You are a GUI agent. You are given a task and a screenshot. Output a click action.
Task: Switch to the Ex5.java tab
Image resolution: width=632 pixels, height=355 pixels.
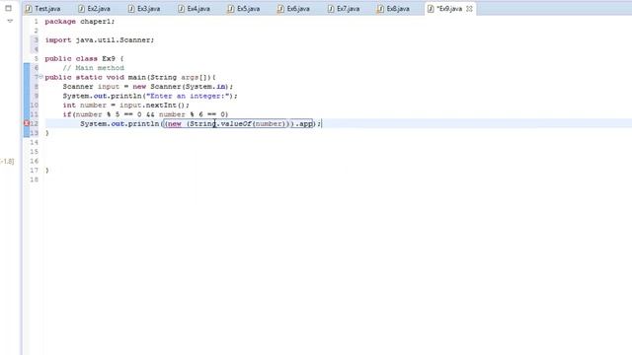click(244, 9)
